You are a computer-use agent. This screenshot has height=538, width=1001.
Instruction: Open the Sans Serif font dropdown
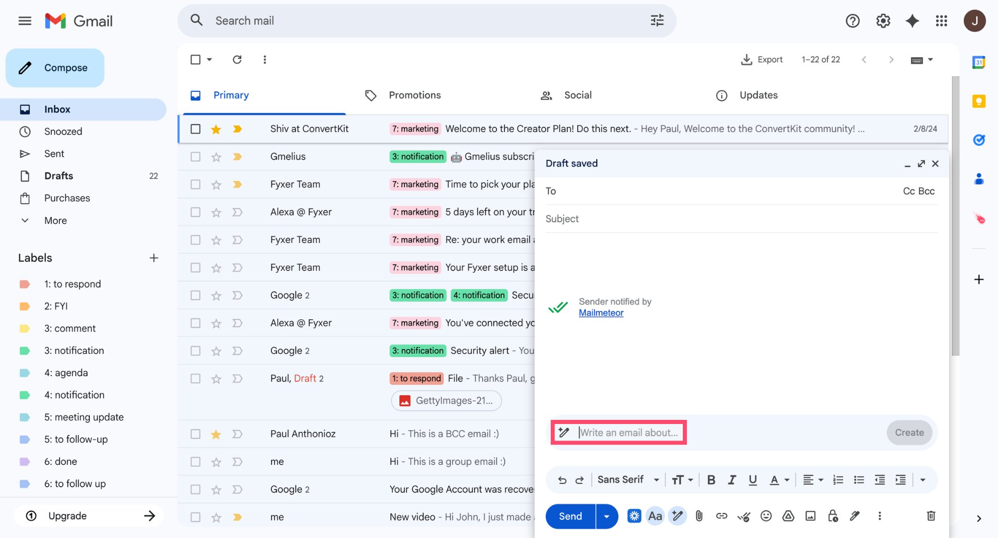(627, 479)
